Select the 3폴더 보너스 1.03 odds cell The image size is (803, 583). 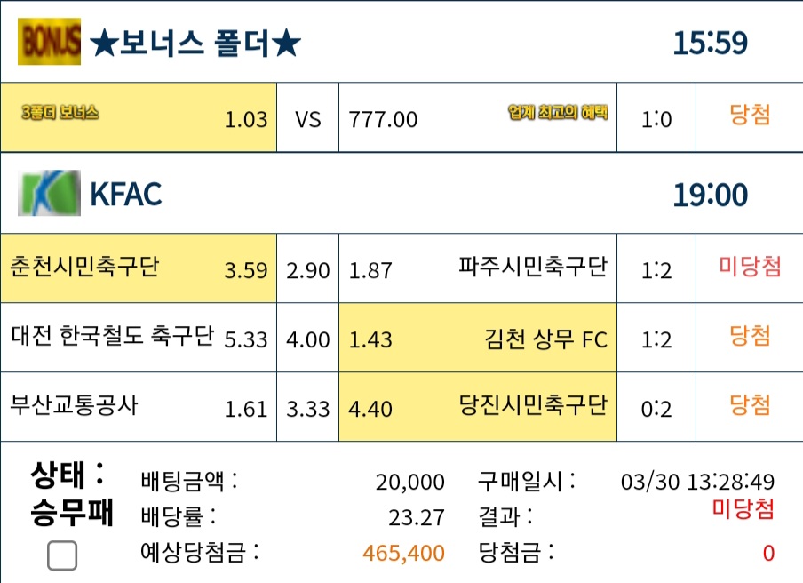[x=139, y=117]
